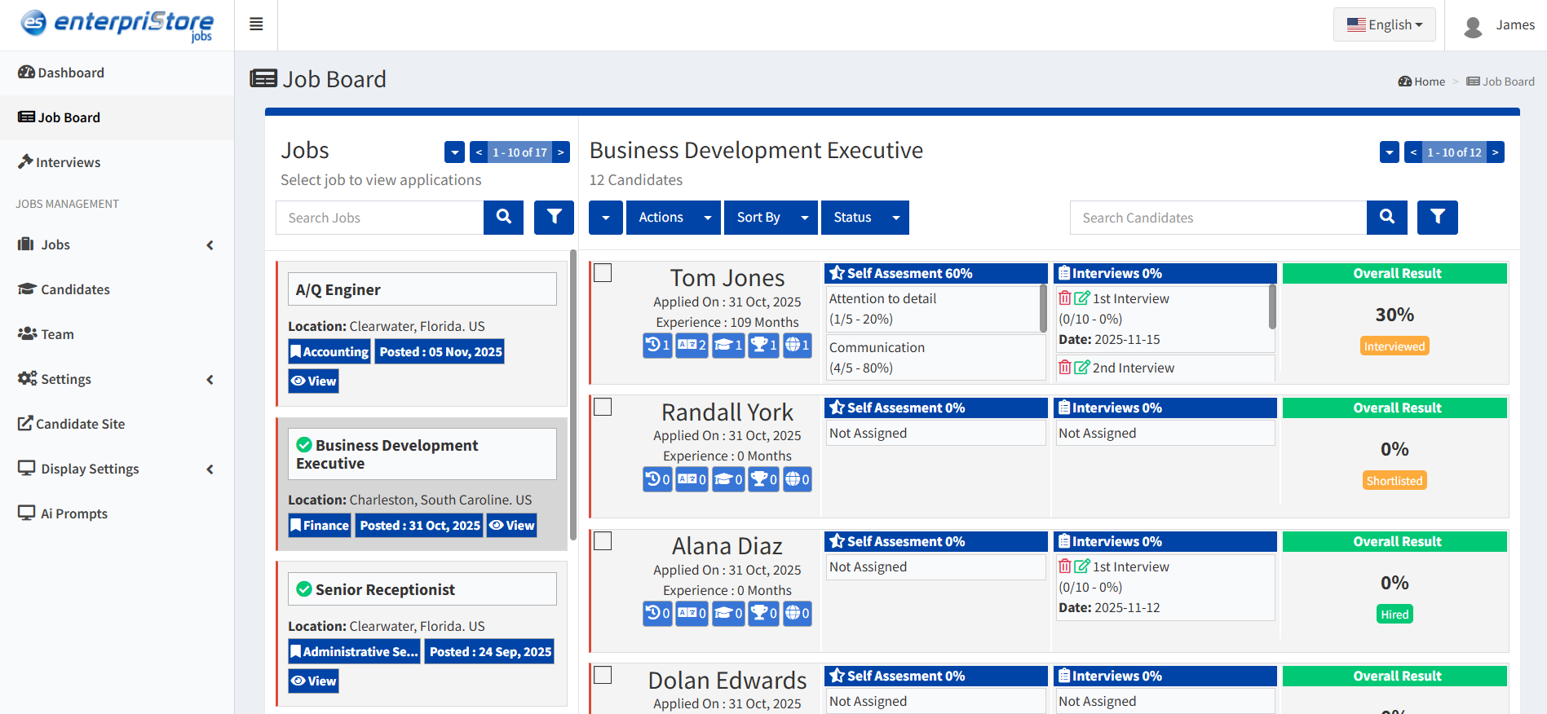Click Tom Jones's education graduation cap icon
The height and width of the screenshot is (714, 1547).
click(728, 346)
